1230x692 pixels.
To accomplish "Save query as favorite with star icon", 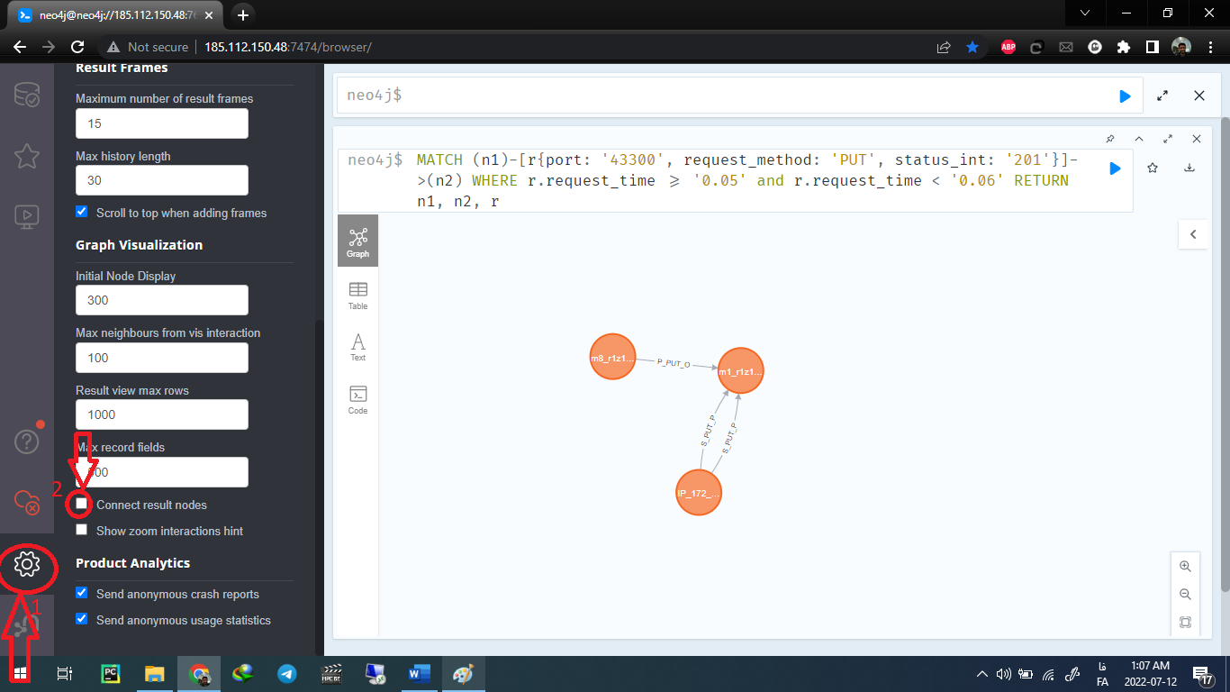I will [x=1153, y=168].
